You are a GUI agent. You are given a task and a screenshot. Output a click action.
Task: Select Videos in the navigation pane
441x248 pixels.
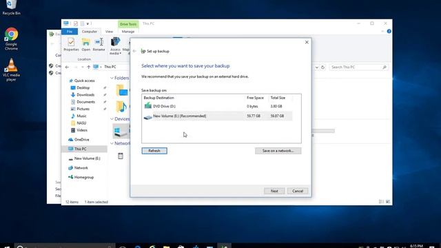pyautogui.click(x=82, y=130)
